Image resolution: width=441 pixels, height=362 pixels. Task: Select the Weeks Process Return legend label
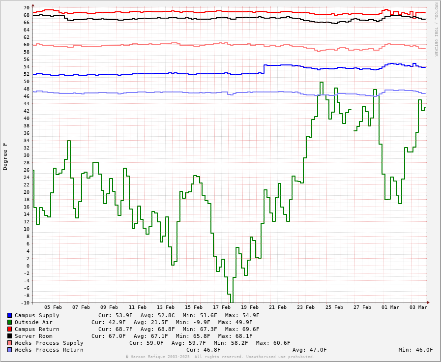pyautogui.click(x=49, y=350)
